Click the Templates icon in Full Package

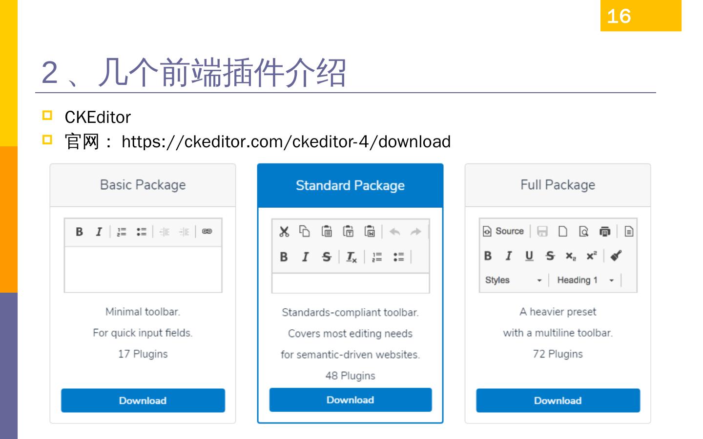[x=629, y=231]
